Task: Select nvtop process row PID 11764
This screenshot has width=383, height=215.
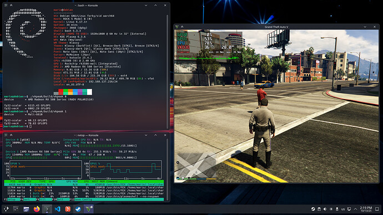Action: [84, 187]
